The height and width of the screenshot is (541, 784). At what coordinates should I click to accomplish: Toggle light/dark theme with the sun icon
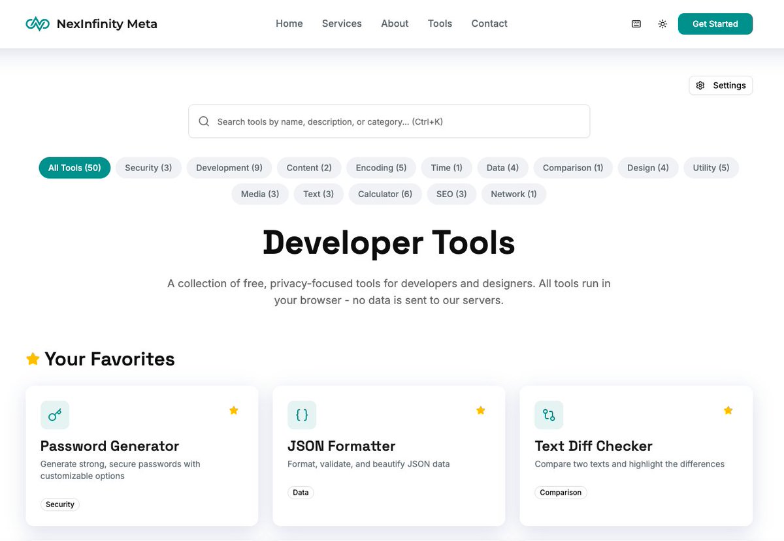[662, 24]
